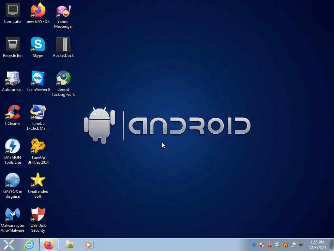The image size is (334, 251).
Task: Select the TeamViewer 8 shortcut
Action: point(38,81)
